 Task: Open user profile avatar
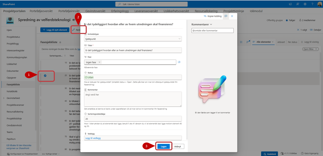(x=319, y=4)
